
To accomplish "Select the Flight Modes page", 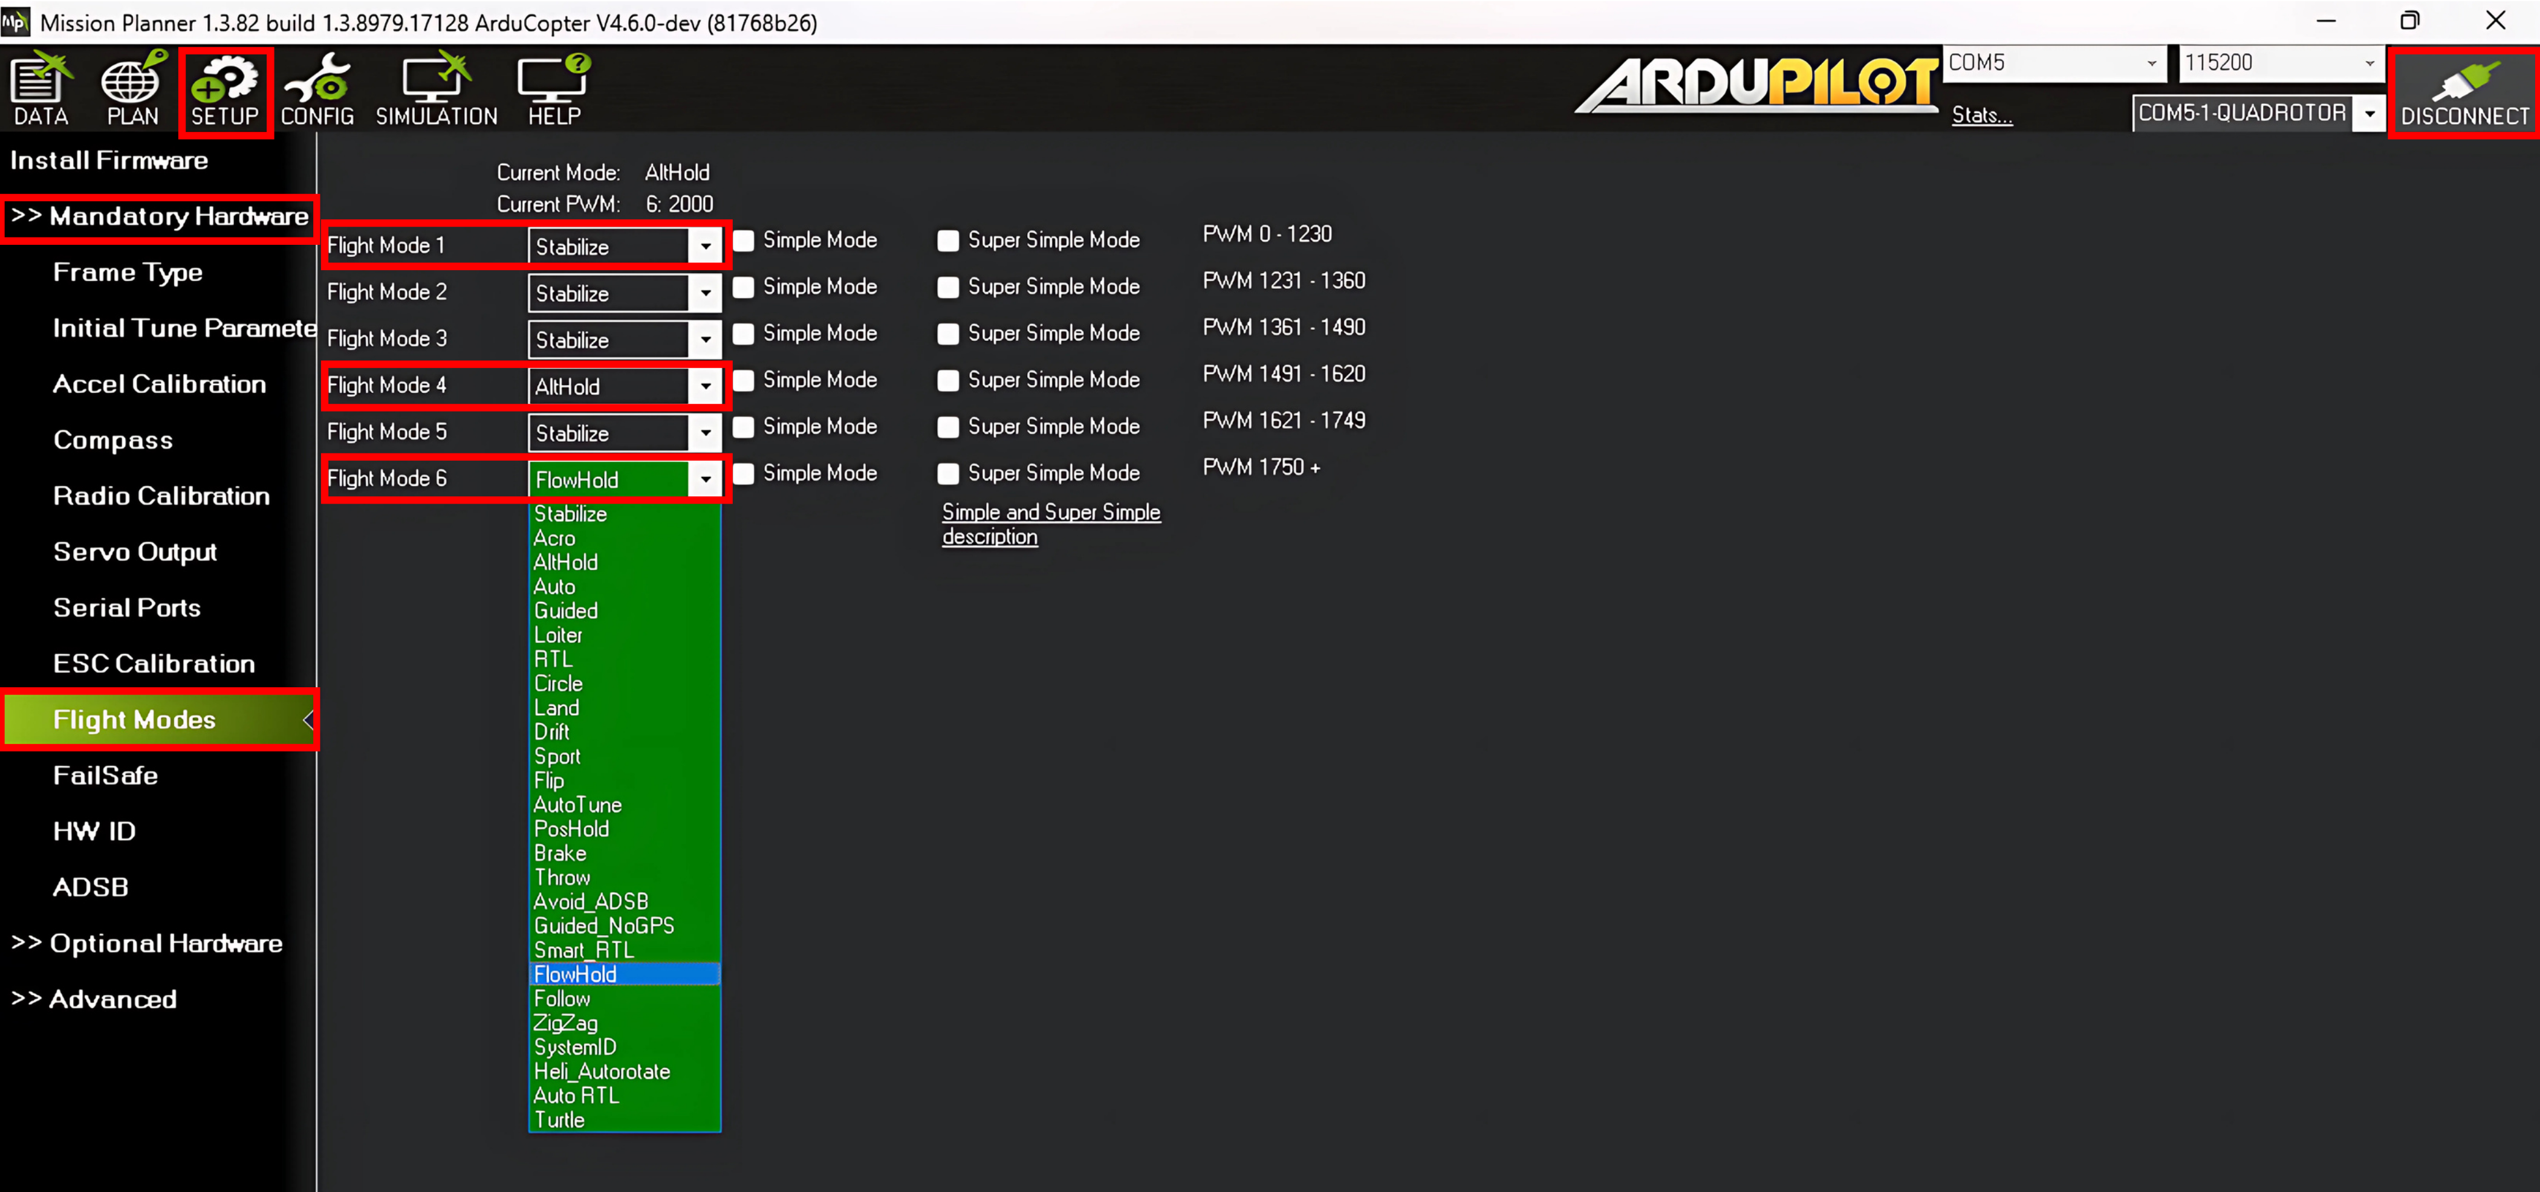I will 160,721.
